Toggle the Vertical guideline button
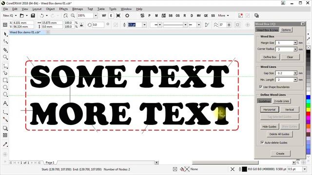This screenshot has width=312, height=175. tap(290, 109)
